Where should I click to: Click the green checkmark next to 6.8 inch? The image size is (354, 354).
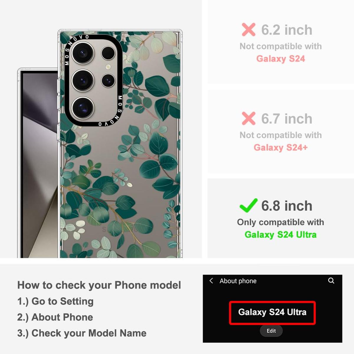[x=248, y=206]
